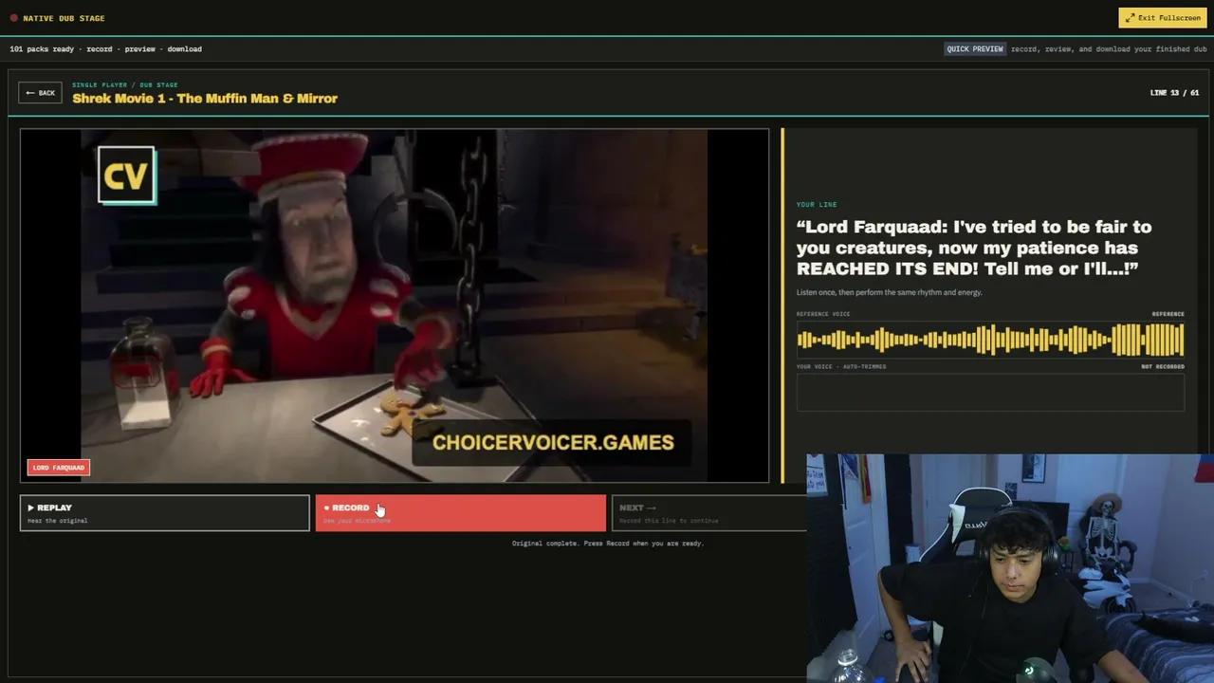Click the reference voice waveform
The height and width of the screenshot is (683, 1214).
(x=990, y=340)
